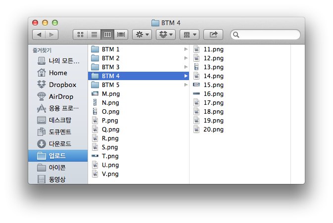
Task: Select the 19.png file
Action: click(240, 121)
